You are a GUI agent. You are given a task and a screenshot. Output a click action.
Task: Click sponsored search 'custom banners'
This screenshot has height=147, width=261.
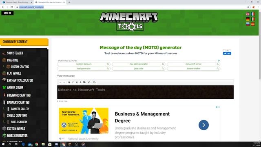[84, 64]
